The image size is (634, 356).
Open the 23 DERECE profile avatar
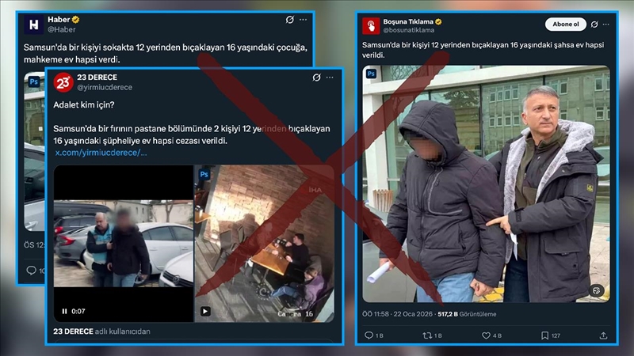(x=63, y=82)
